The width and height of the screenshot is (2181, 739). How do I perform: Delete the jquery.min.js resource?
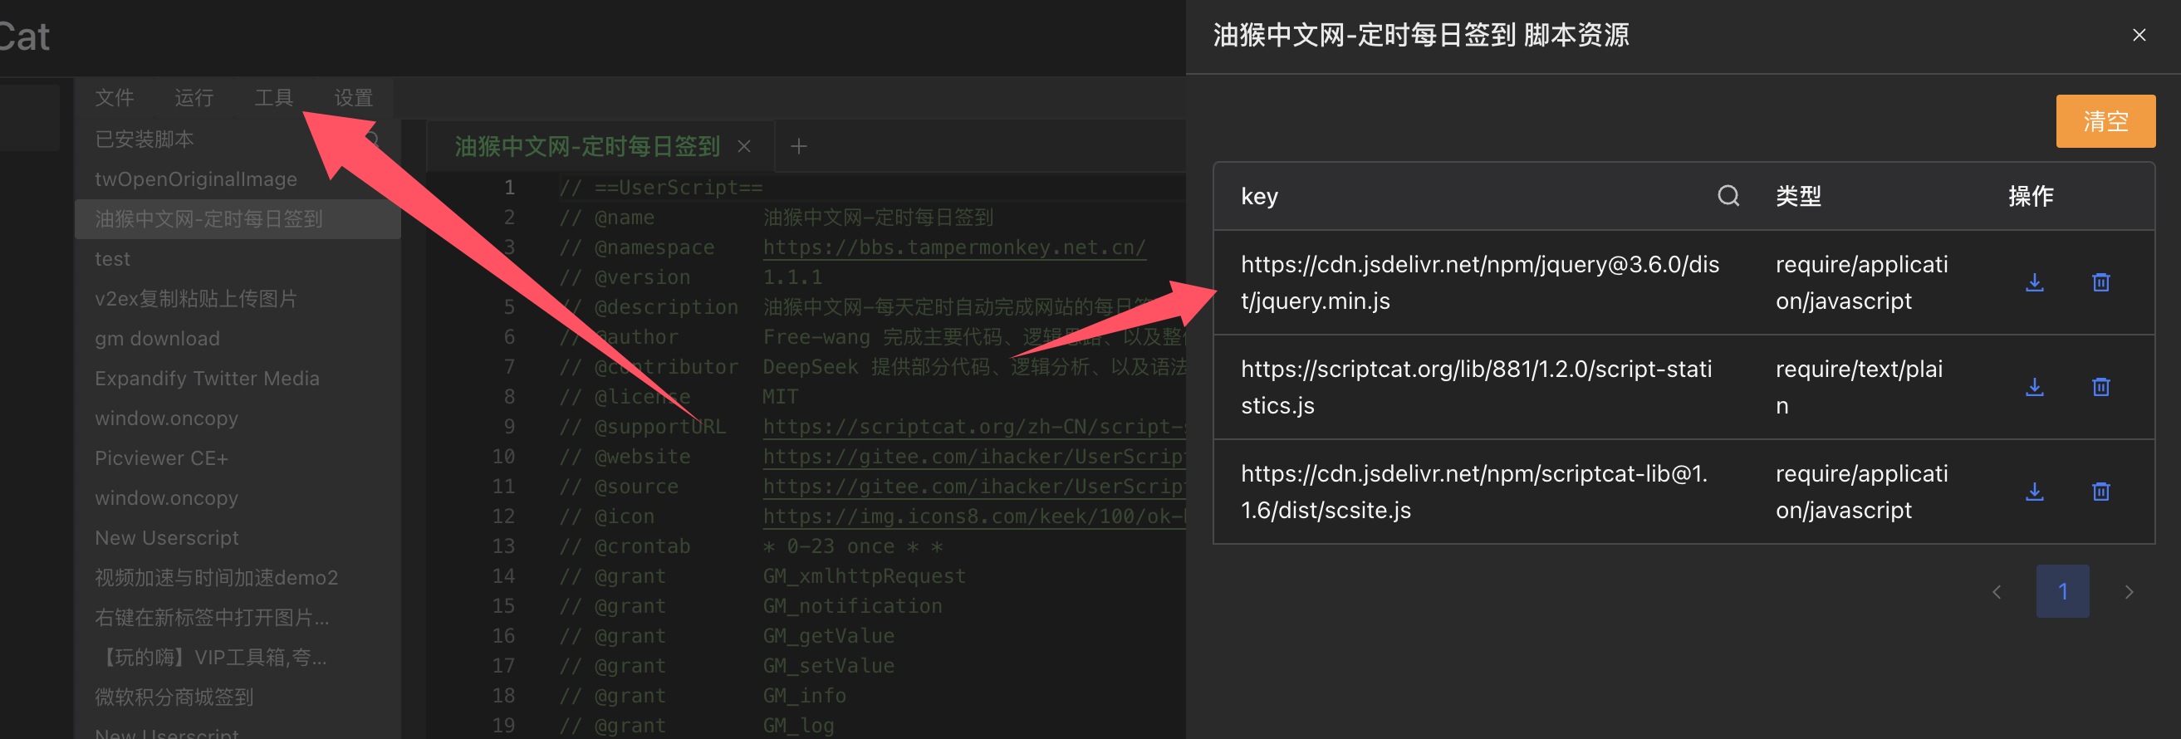[x=2100, y=283]
